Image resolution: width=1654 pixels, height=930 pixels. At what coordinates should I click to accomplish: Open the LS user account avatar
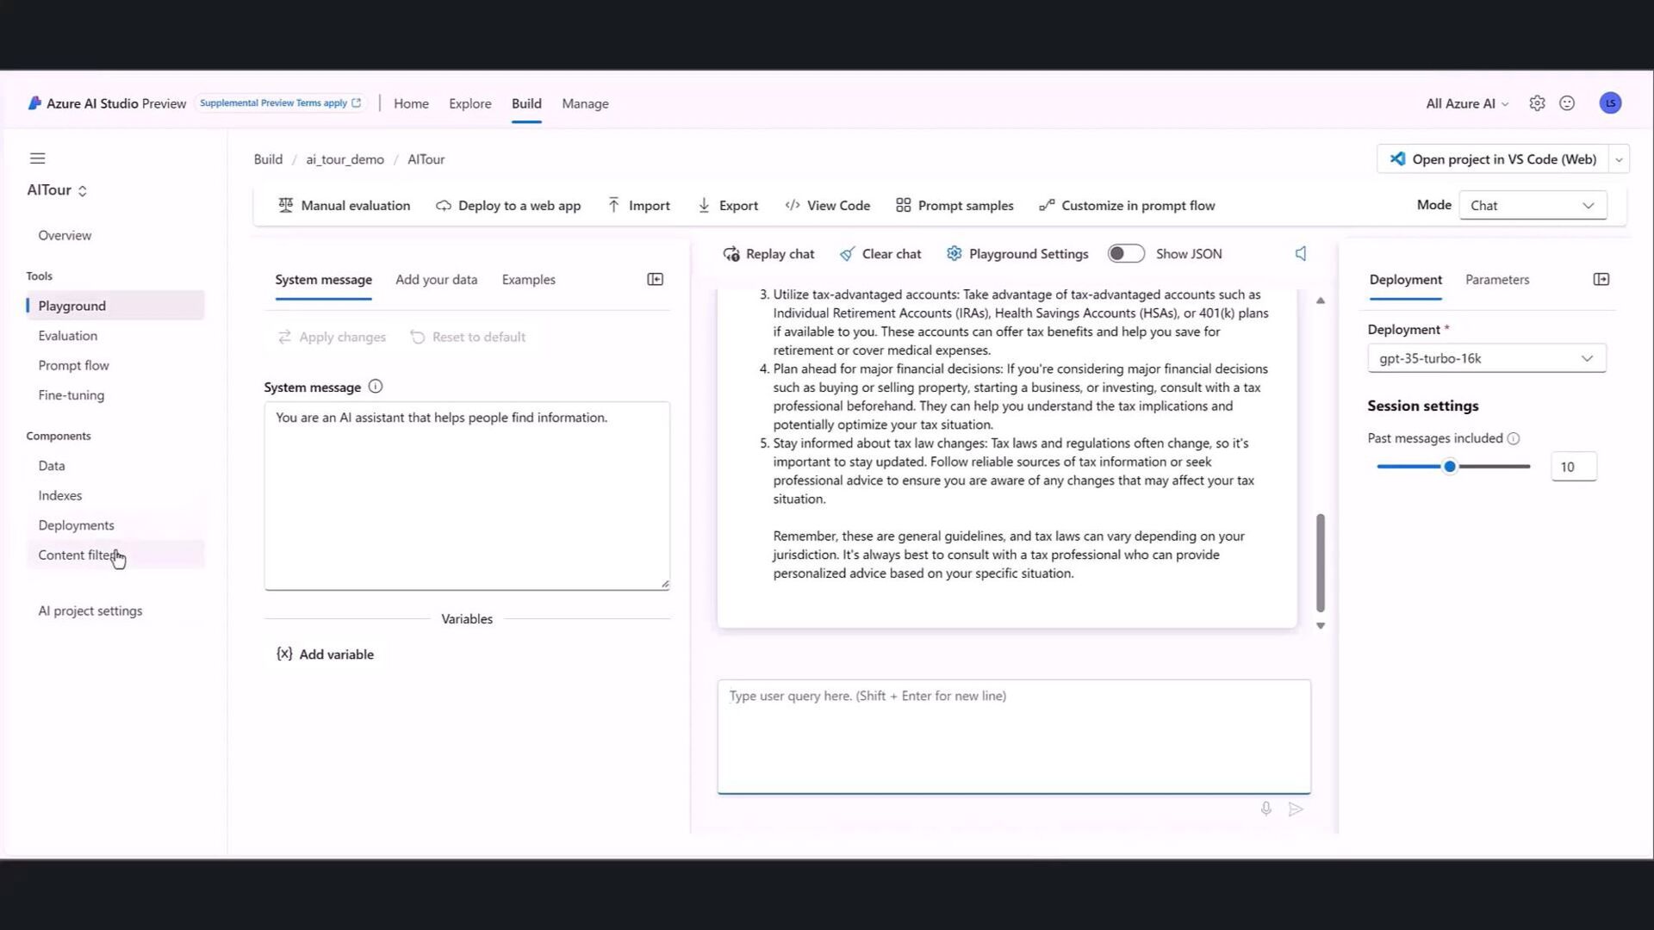click(1610, 103)
